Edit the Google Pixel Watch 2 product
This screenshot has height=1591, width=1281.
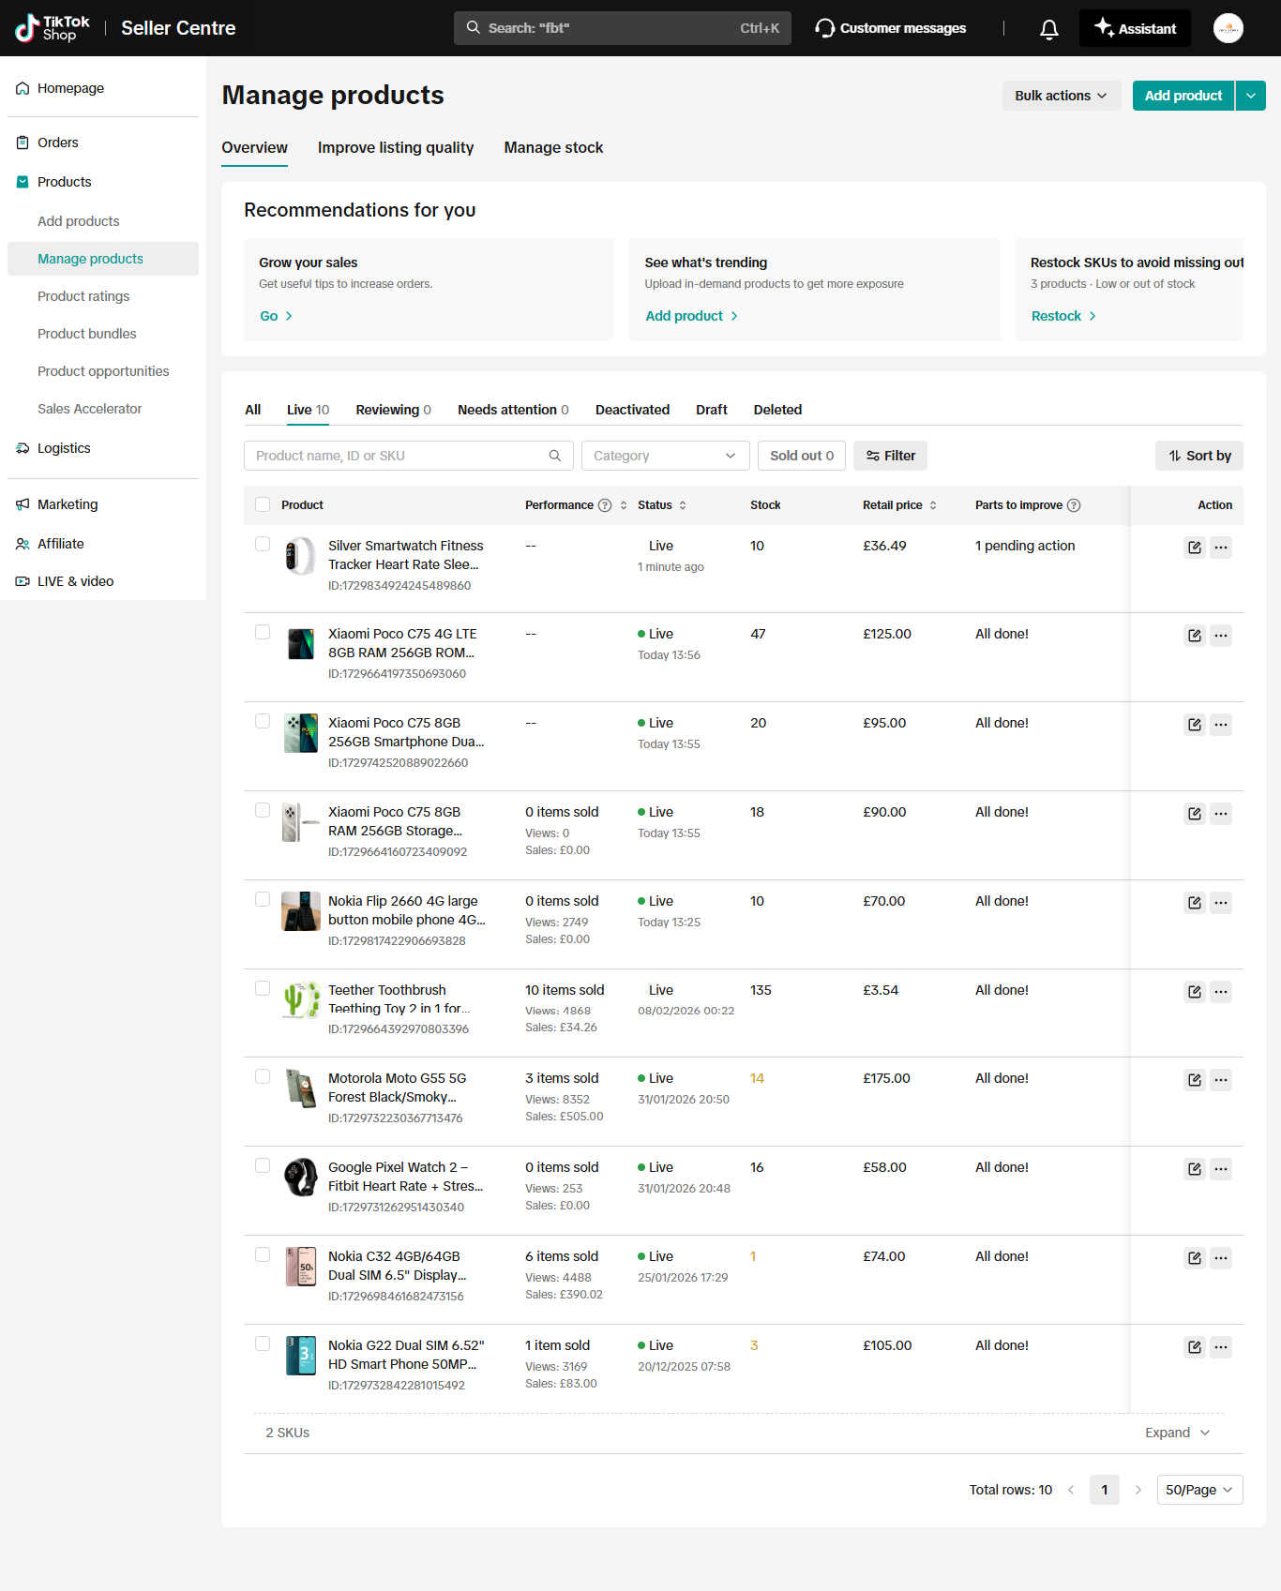[x=1194, y=1169]
